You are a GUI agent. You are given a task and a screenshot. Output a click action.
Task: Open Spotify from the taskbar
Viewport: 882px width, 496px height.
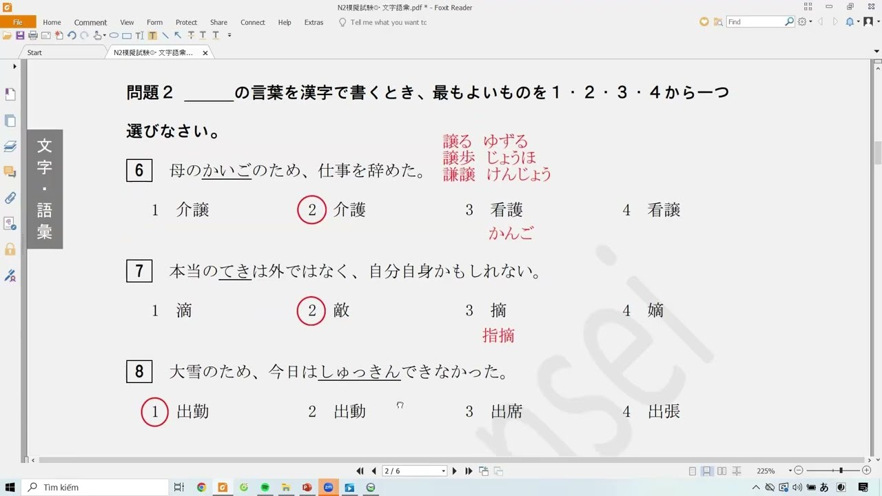(x=265, y=487)
